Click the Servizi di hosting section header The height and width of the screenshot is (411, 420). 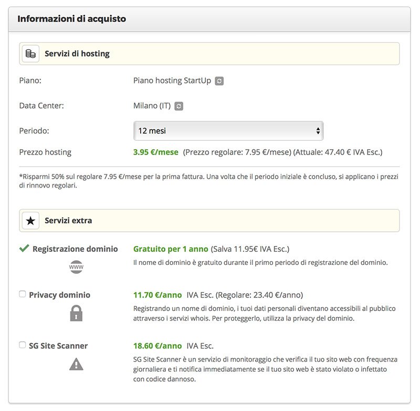pos(209,54)
